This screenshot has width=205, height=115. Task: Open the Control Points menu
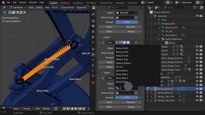pyautogui.click(x=67, y=8)
